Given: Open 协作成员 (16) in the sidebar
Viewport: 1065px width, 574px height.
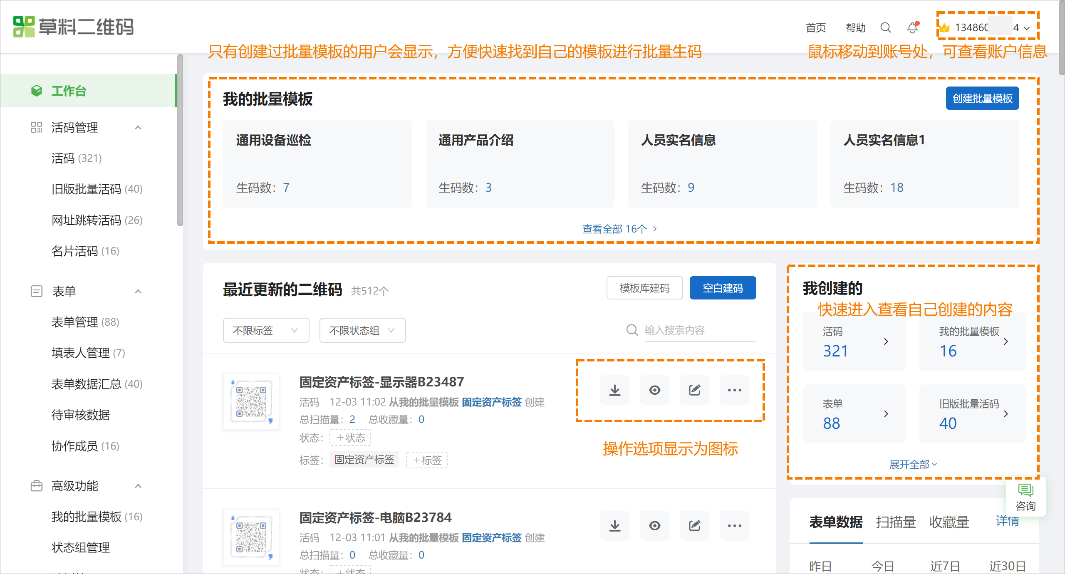Looking at the screenshot, I should coord(85,446).
